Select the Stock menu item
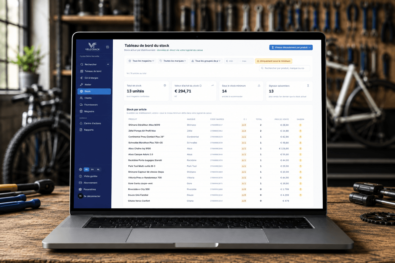Viewport: 395px width, 263px height. (x=94, y=91)
